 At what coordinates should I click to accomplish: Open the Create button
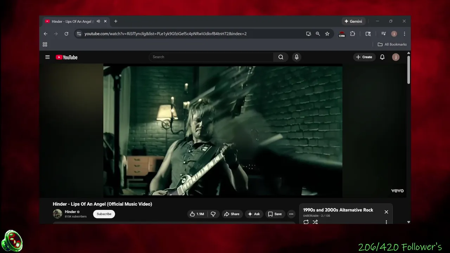[364, 57]
